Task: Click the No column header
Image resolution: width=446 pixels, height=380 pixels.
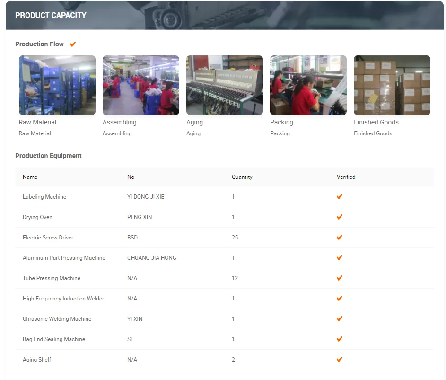Action: click(x=131, y=177)
